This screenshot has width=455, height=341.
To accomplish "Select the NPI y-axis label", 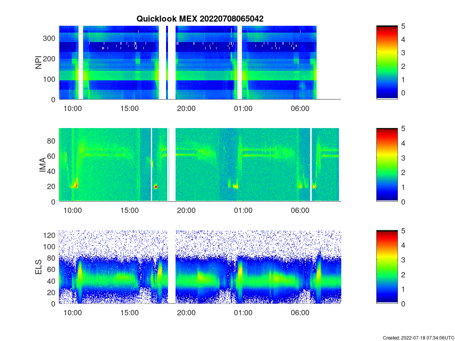I will pyautogui.click(x=39, y=63).
